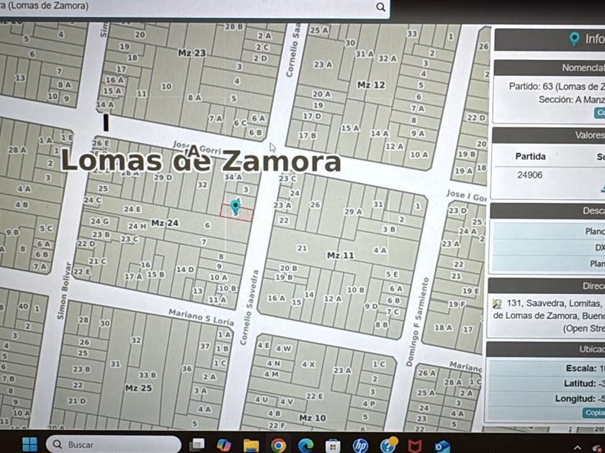The width and height of the screenshot is (605, 453).
Task: Click the Nomenclatura panel header
Action: point(550,68)
